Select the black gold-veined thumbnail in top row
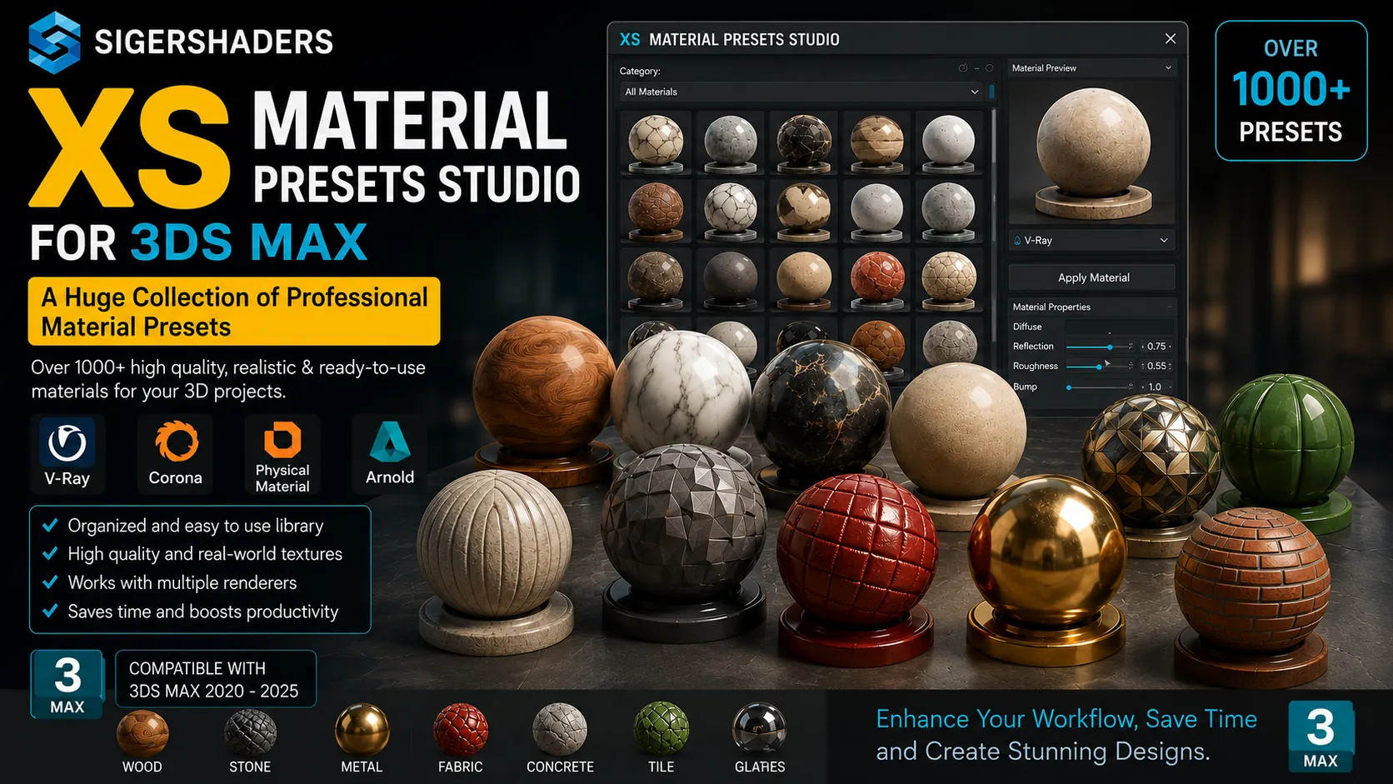The image size is (1393, 784). pyautogui.click(x=803, y=142)
